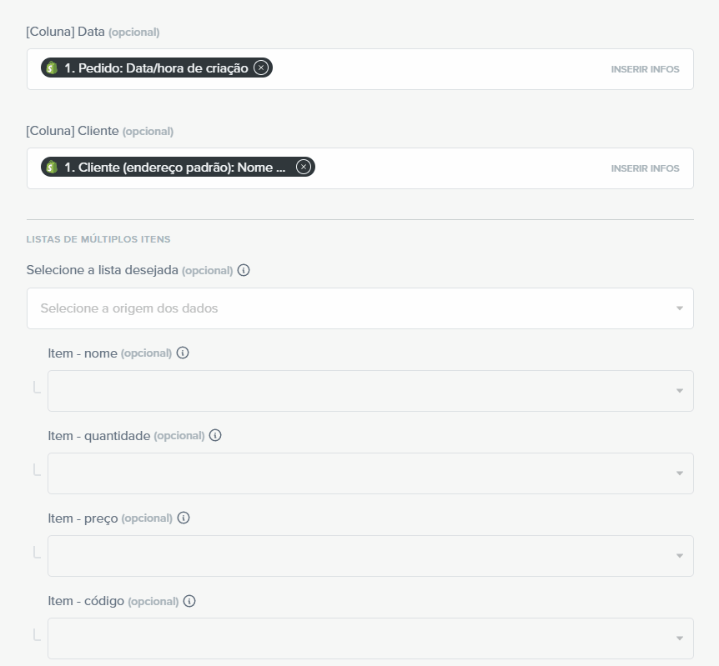The height and width of the screenshot is (666, 719).
Task: Show info for Selecione a lista desejada
Action: [244, 270]
